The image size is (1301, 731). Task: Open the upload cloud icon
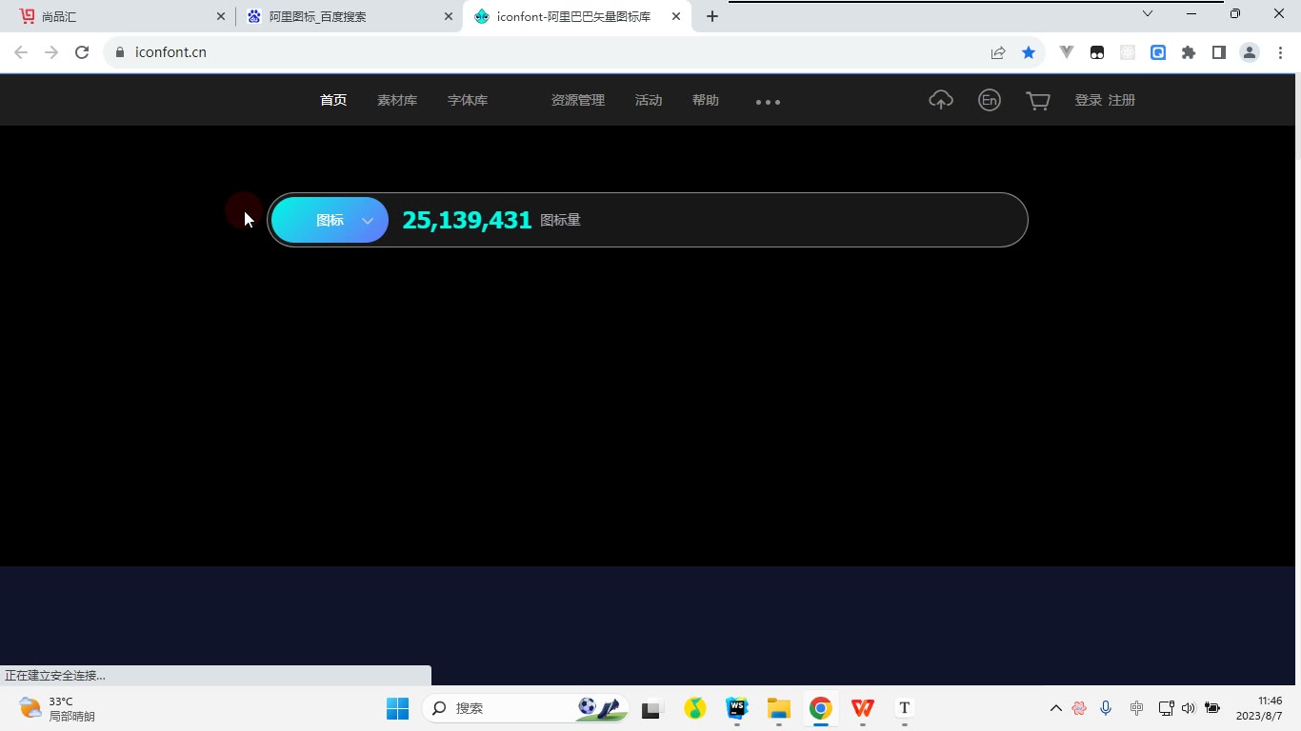click(941, 100)
